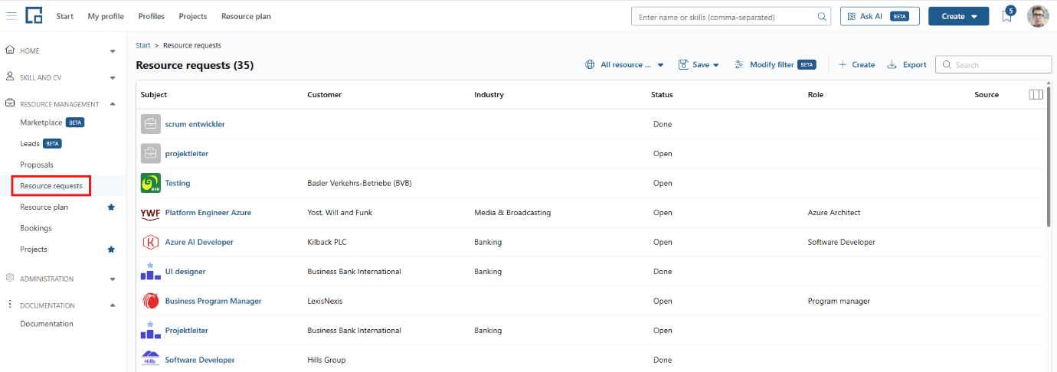1057x372 pixels.
Task: Collapse the RESOURCE MANAGEMENT section arrow
Action: (x=113, y=104)
